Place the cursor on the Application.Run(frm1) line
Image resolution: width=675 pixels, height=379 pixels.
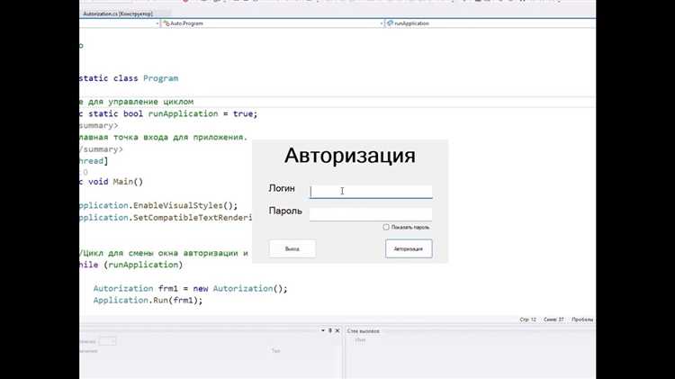click(x=148, y=301)
